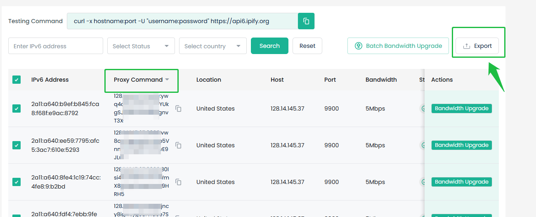Uncheck row with address 2a11:a640:8fe4:1c19

pos(17,182)
